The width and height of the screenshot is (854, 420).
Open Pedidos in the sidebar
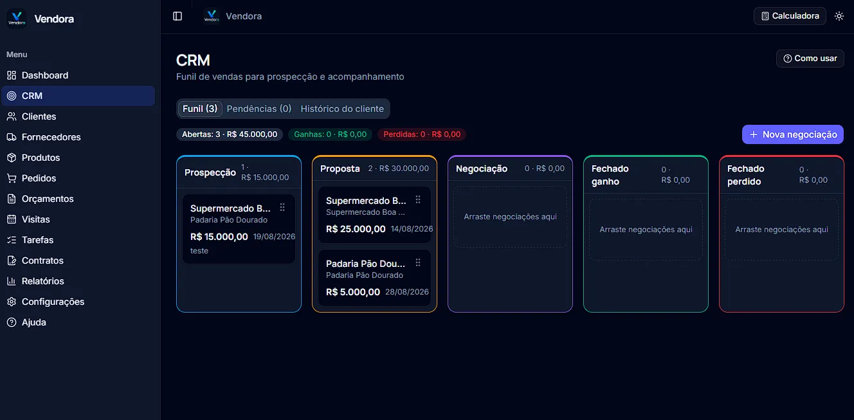(78, 178)
